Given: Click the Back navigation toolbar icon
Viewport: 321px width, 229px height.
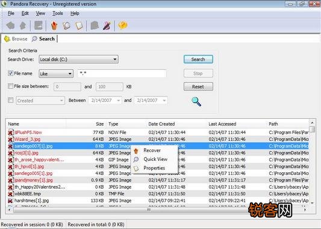Looking at the screenshot, I should [10, 25].
